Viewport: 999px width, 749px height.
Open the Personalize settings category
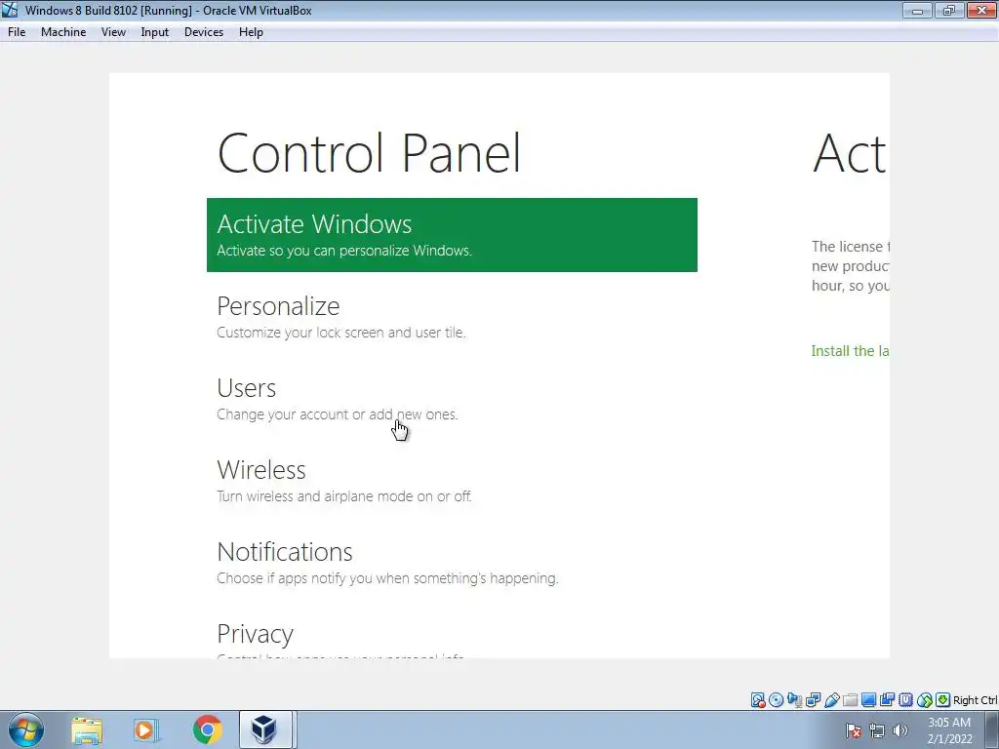pyautogui.click(x=452, y=317)
